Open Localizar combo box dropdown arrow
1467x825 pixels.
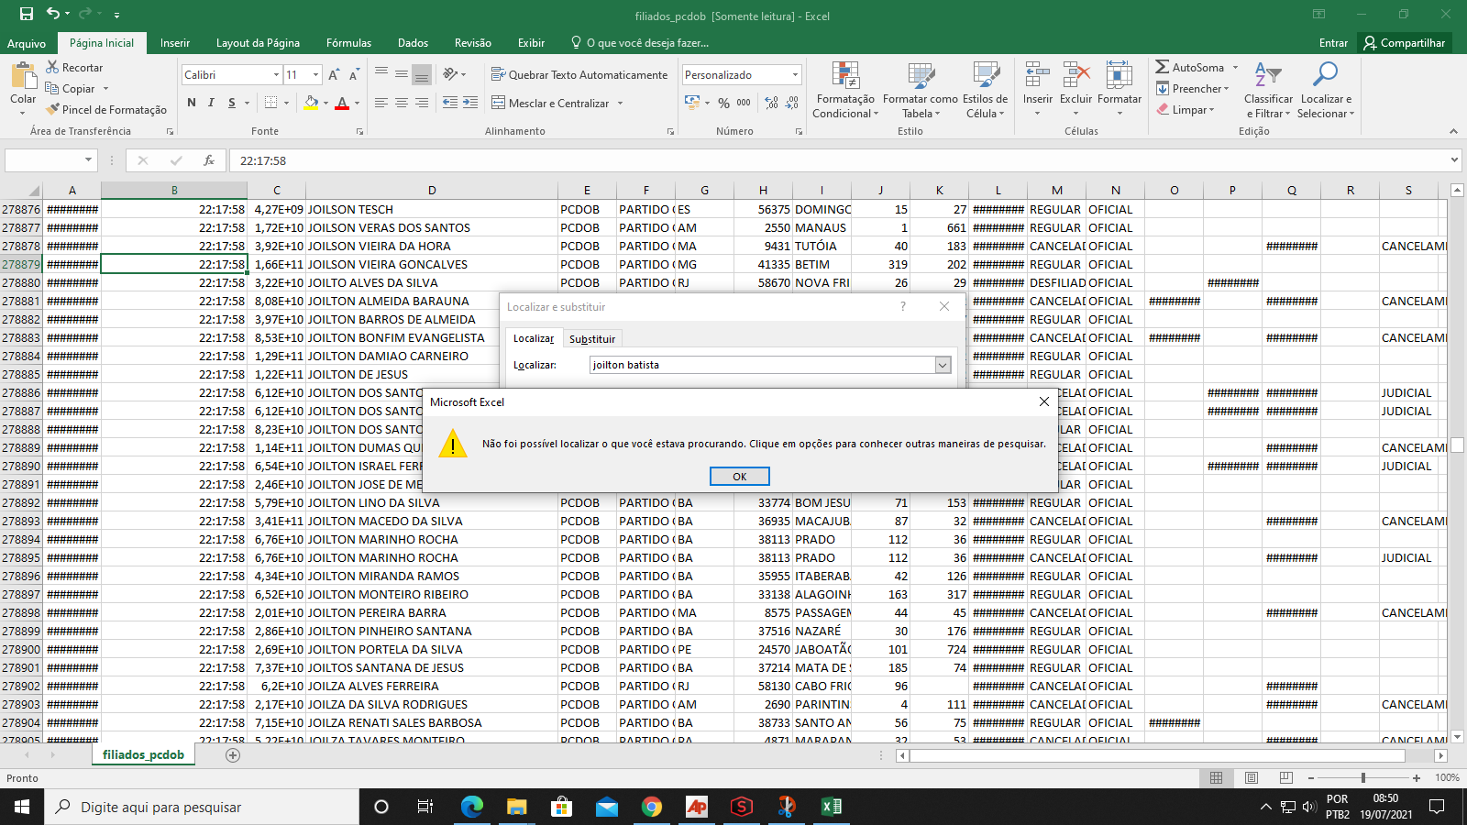coord(943,365)
